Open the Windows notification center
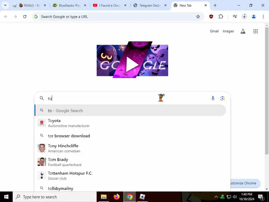Viewport: 269px width, 202px height. [x=261, y=197]
